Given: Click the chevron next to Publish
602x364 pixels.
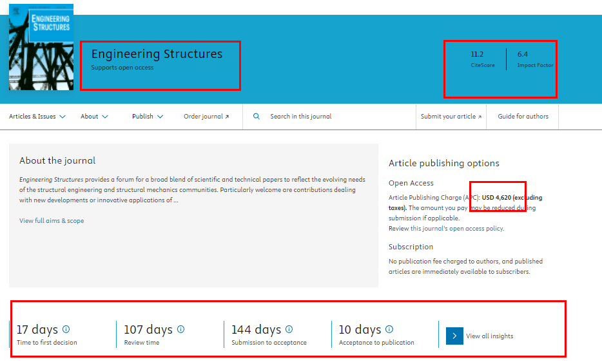Looking at the screenshot, I should (160, 117).
